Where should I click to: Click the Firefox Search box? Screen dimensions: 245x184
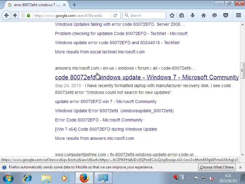coord(144,16)
